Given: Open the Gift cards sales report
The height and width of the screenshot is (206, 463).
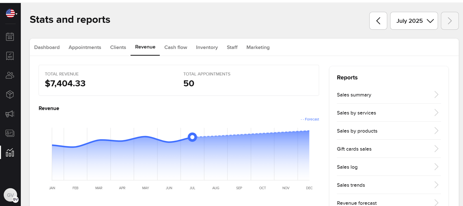Looking at the screenshot, I should pos(354,149).
